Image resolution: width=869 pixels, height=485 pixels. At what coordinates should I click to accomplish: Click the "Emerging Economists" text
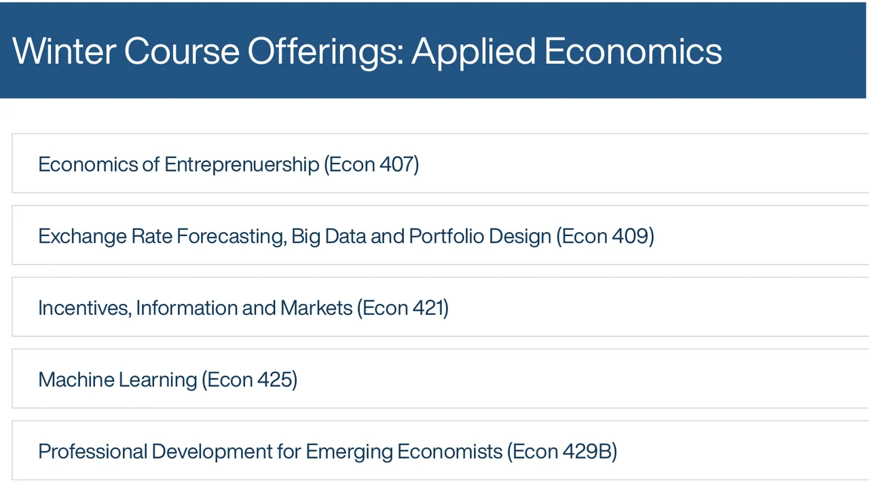pos(404,452)
